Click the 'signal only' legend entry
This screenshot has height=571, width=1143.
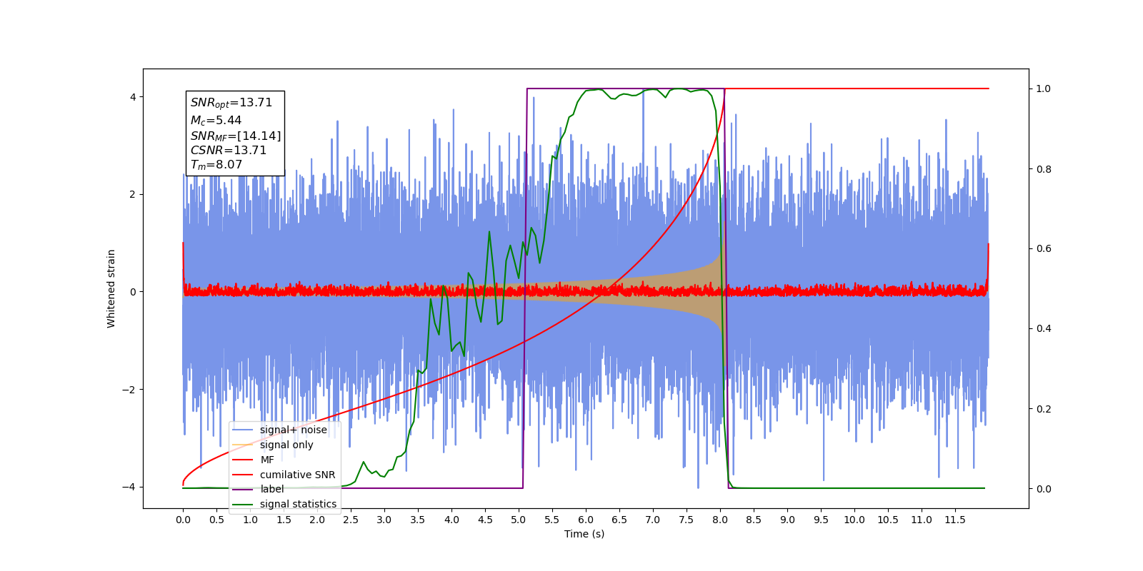coord(286,445)
